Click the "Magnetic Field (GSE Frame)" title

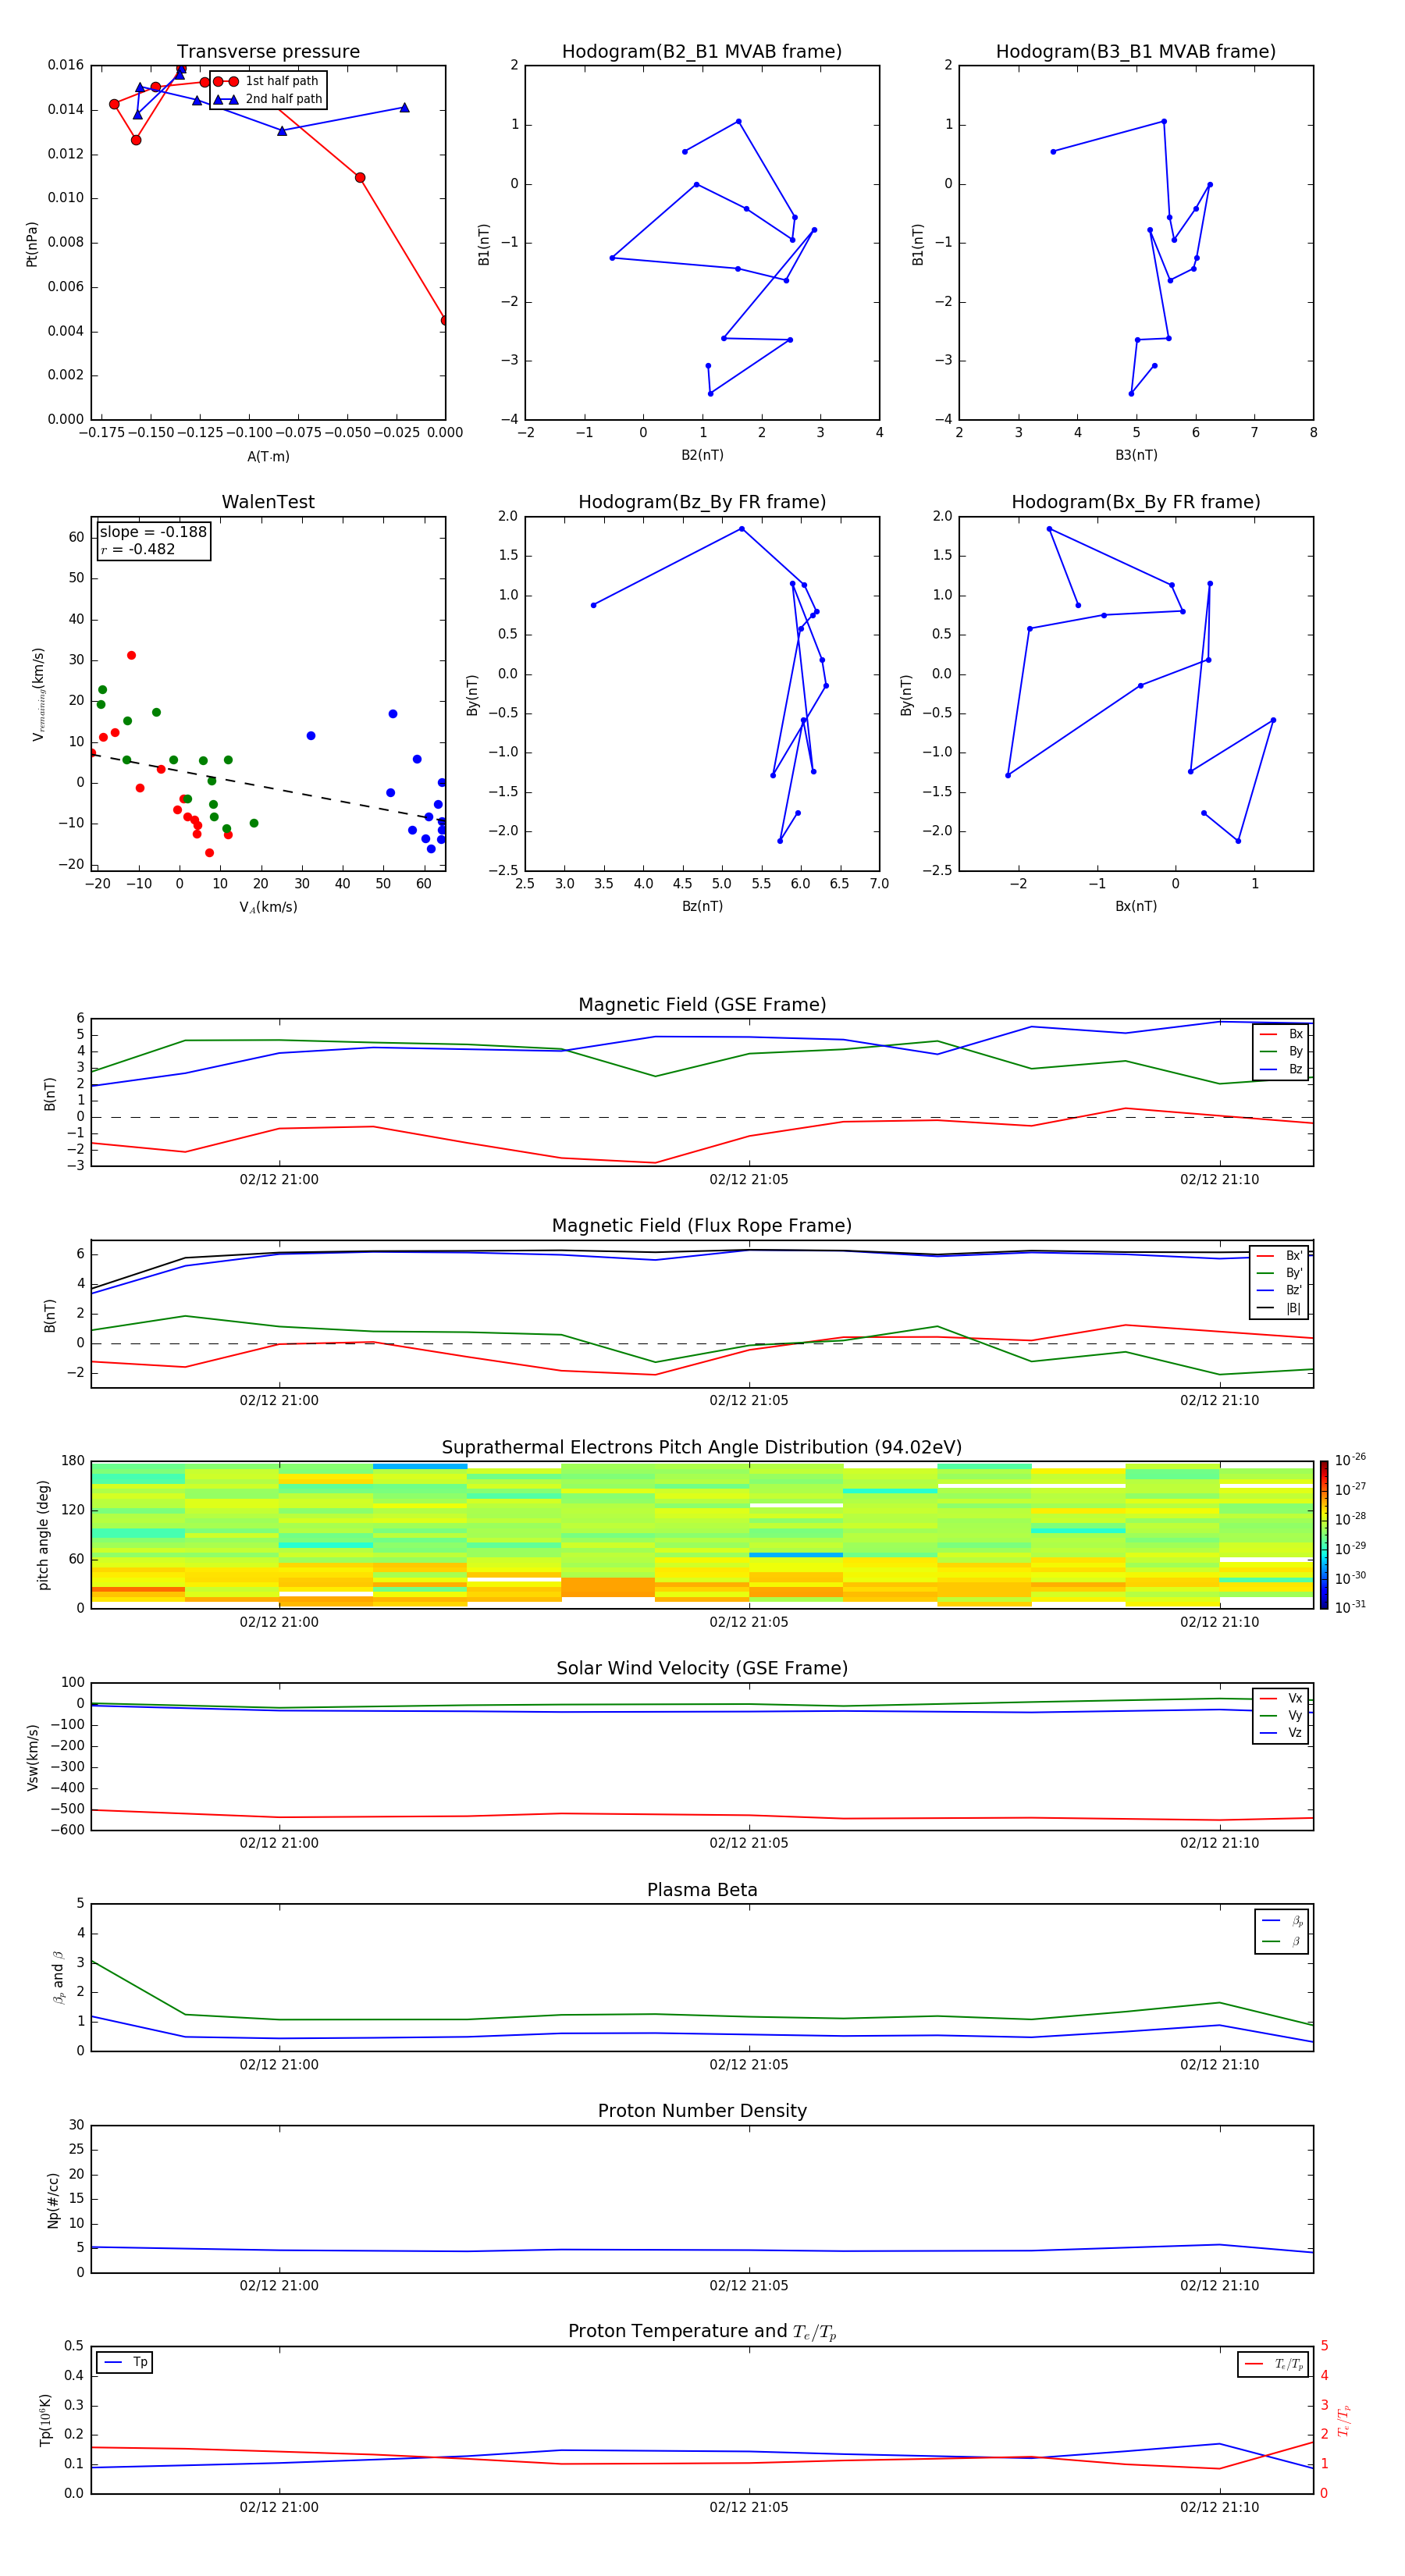(702, 1005)
